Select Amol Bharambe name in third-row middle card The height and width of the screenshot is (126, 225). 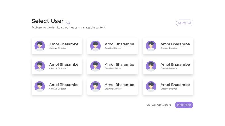(120, 85)
